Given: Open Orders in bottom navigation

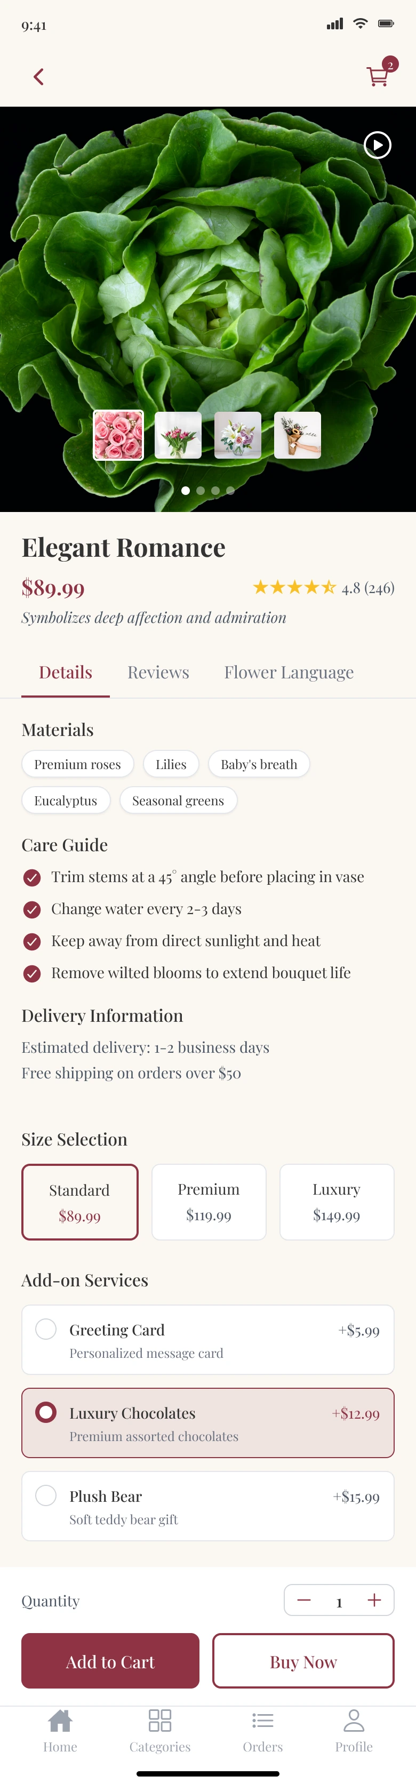Looking at the screenshot, I should (262, 1730).
